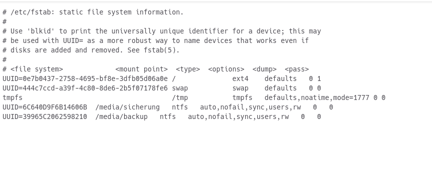The image size is (432, 180).
Task: Click the root UUID starting with 0e7b0437
Action: [x=85, y=79]
